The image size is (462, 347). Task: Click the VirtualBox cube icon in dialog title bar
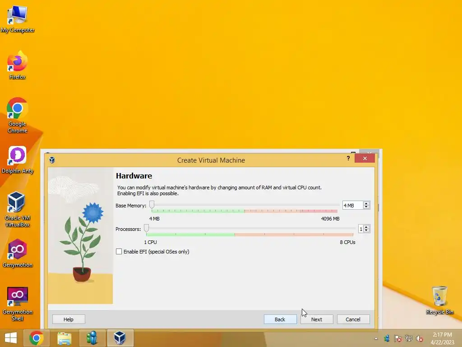tap(52, 160)
